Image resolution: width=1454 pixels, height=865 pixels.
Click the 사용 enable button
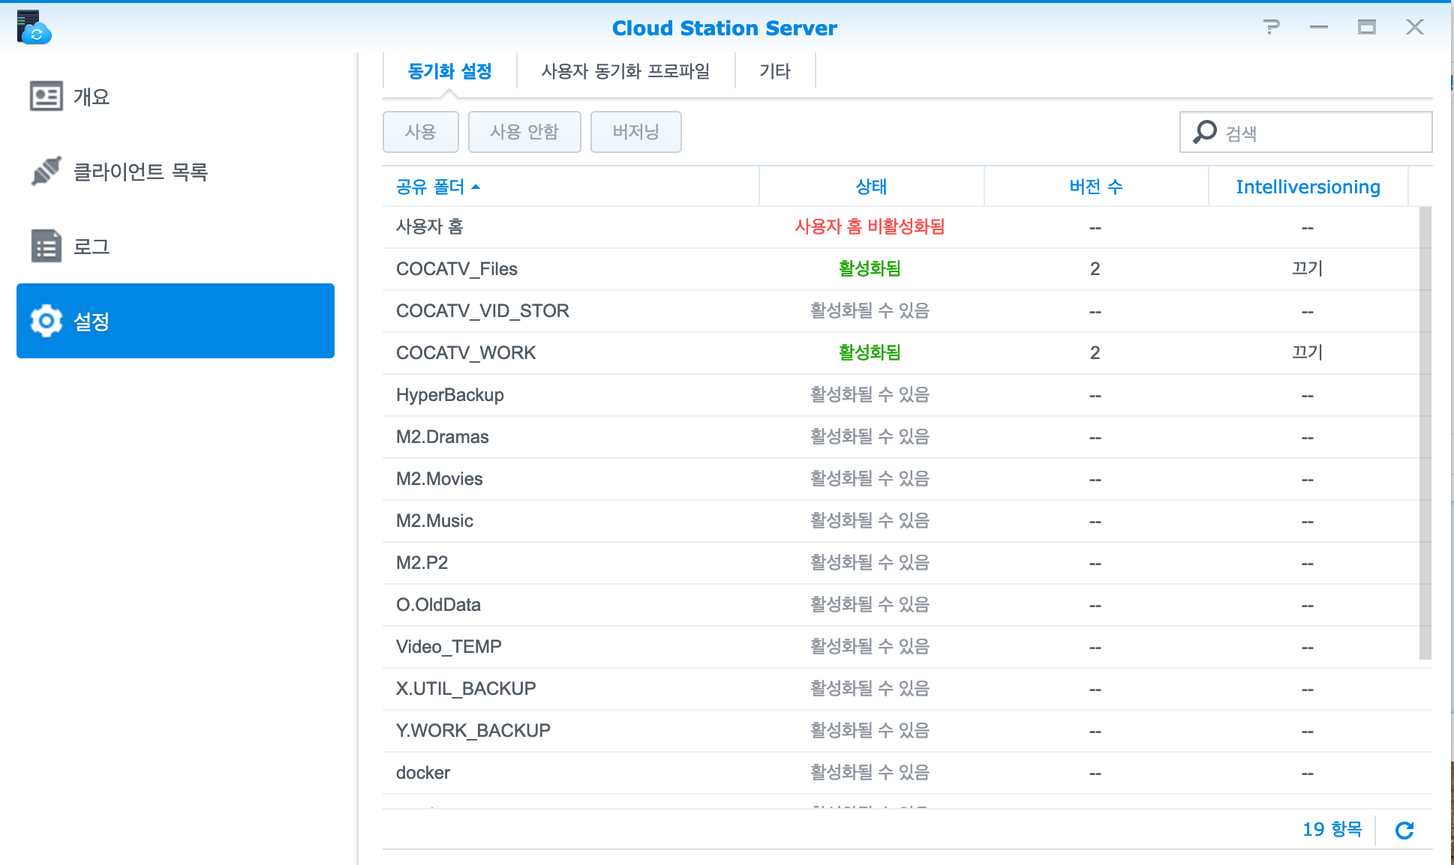coord(420,132)
